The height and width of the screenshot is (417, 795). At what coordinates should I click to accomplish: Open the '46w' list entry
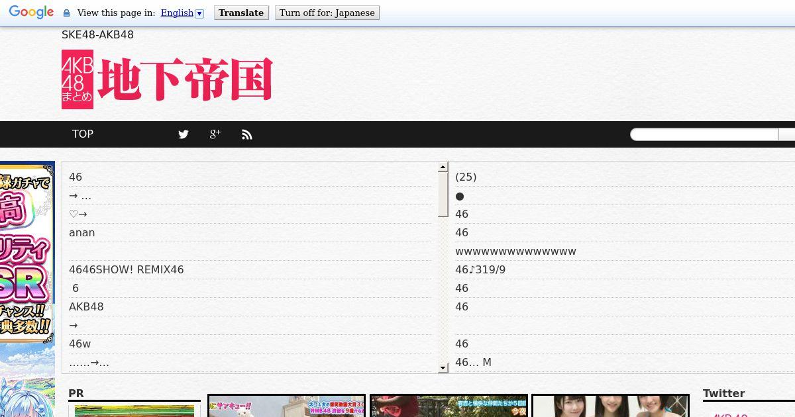click(80, 344)
